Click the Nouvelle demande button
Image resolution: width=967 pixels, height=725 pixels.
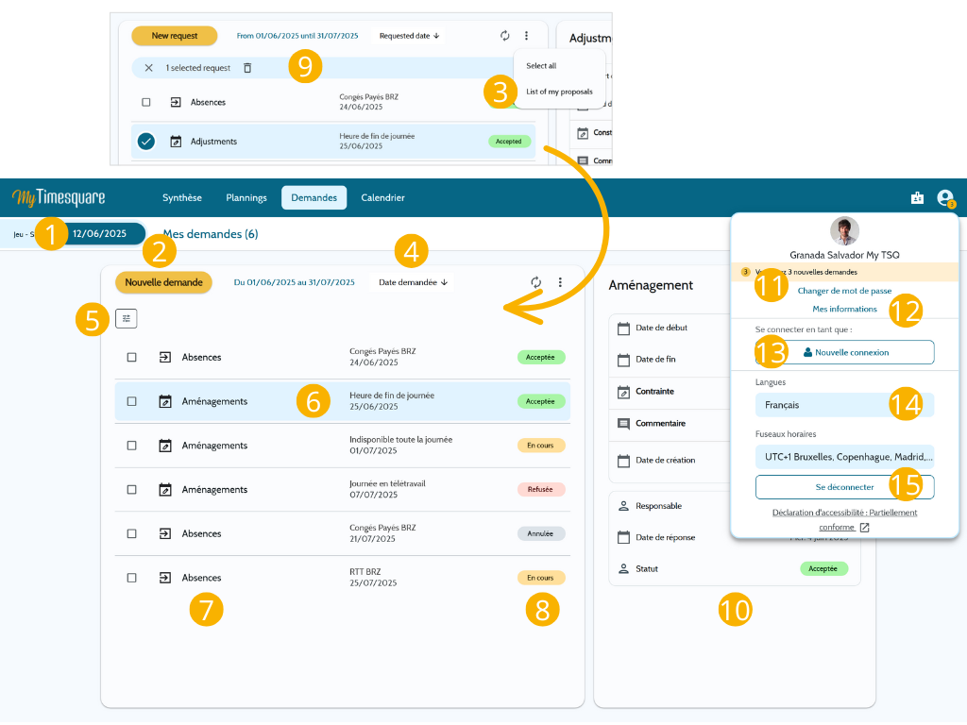pos(163,282)
